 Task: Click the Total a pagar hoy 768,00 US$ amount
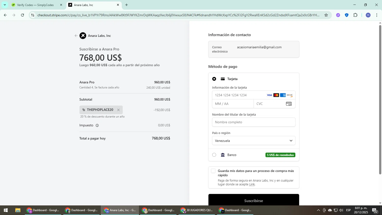pyautogui.click(x=161, y=138)
